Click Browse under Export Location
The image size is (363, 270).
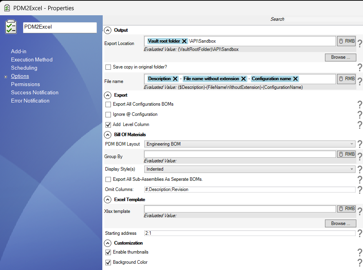(340, 57)
